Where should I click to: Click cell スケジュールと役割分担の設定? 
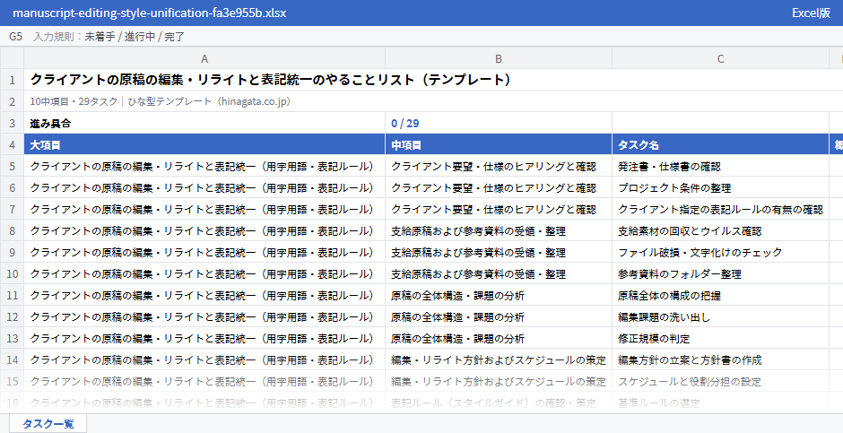click(x=720, y=381)
